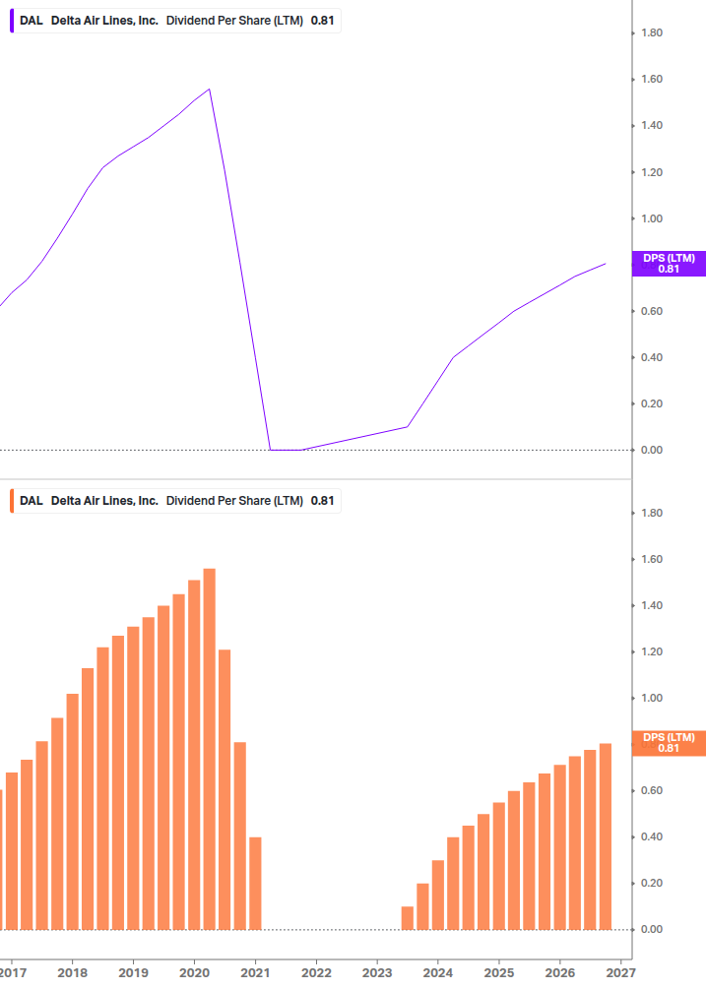Click 1.20 on the top chart's price axis
This screenshot has width=706, height=989.
(652, 172)
